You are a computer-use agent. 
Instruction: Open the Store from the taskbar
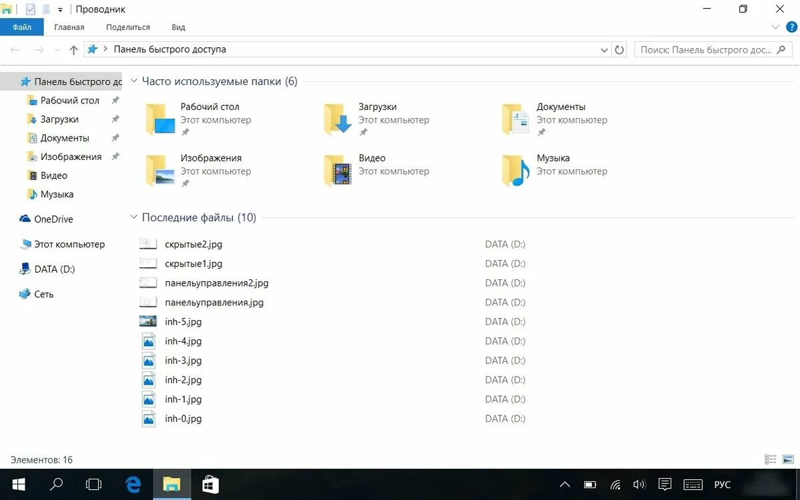click(x=211, y=485)
